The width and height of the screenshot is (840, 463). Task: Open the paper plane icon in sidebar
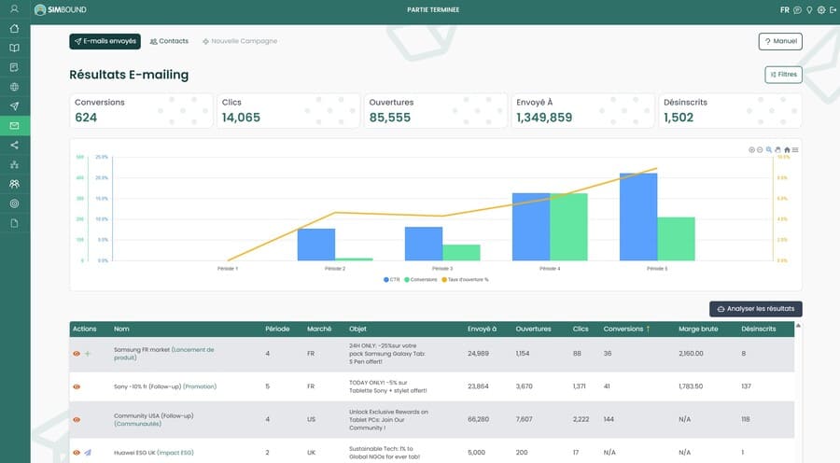[14, 106]
